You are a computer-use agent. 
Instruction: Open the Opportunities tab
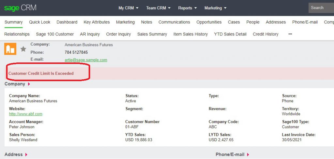(209, 22)
